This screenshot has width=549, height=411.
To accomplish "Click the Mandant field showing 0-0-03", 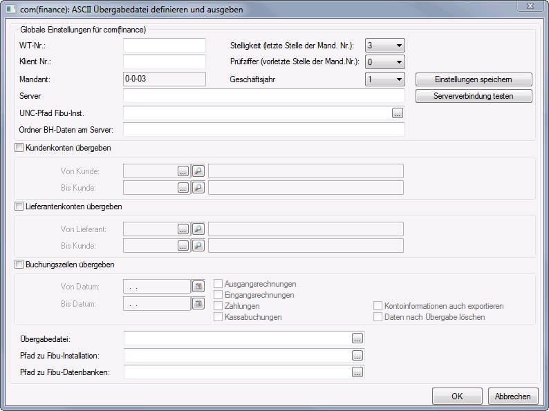I will [x=165, y=79].
